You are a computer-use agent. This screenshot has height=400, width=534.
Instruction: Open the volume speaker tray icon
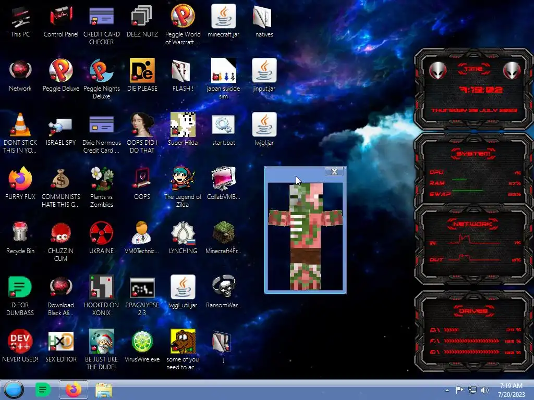click(485, 390)
